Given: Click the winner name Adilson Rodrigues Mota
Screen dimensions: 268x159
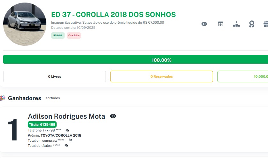Looking at the screenshot, I should click(x=67, y=116).
